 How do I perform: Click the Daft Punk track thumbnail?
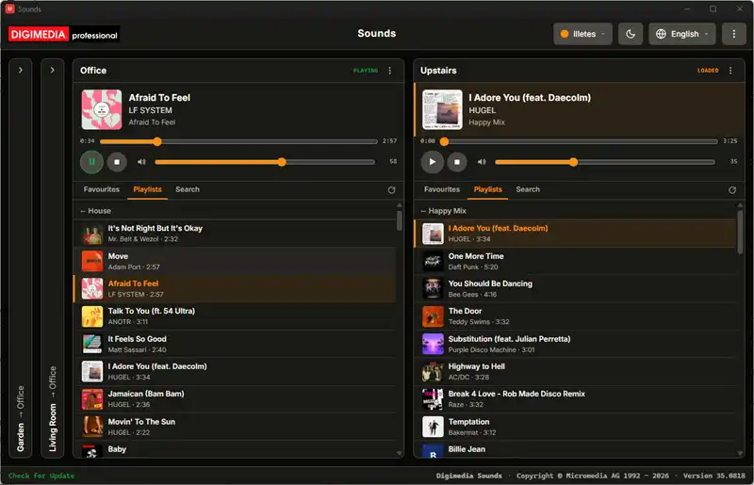[x=433, y=262]
